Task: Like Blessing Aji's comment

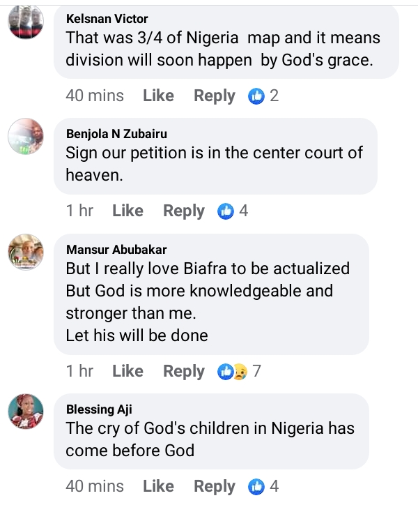Action: pyautogui.click(x=158, y=485)
